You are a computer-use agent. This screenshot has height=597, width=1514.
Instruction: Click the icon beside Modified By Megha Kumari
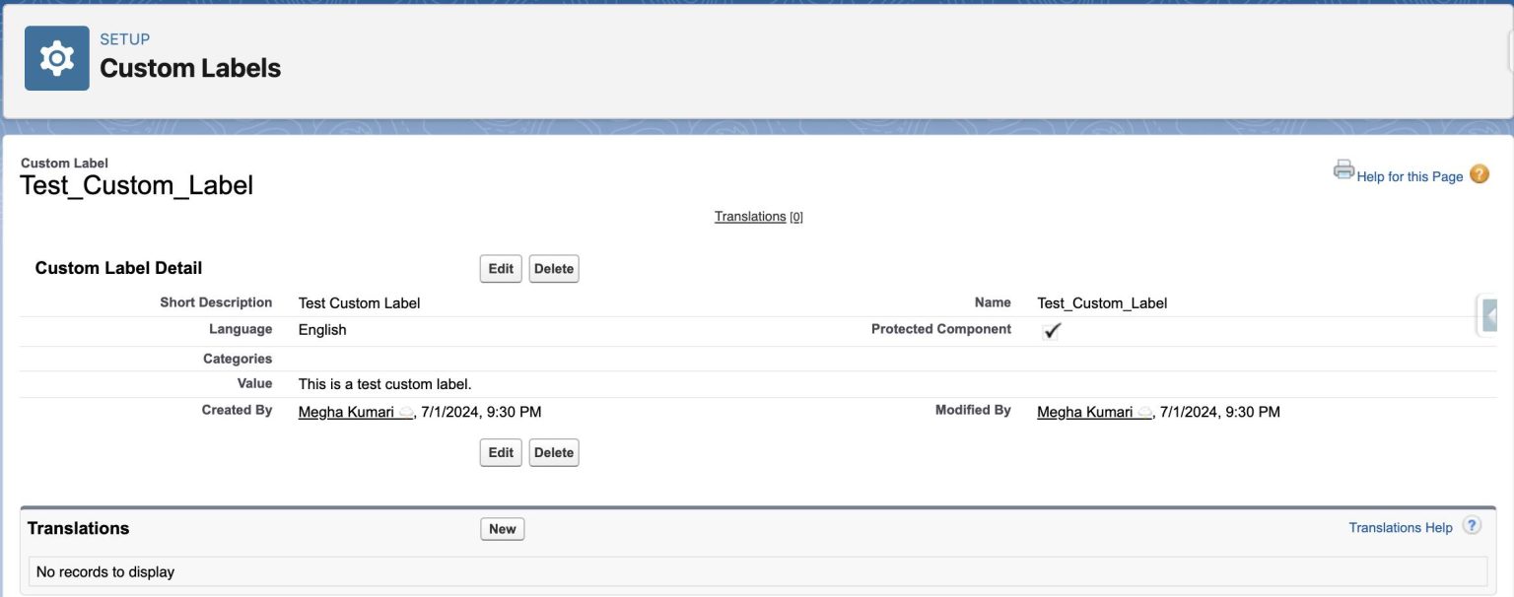pos(1144,413)
